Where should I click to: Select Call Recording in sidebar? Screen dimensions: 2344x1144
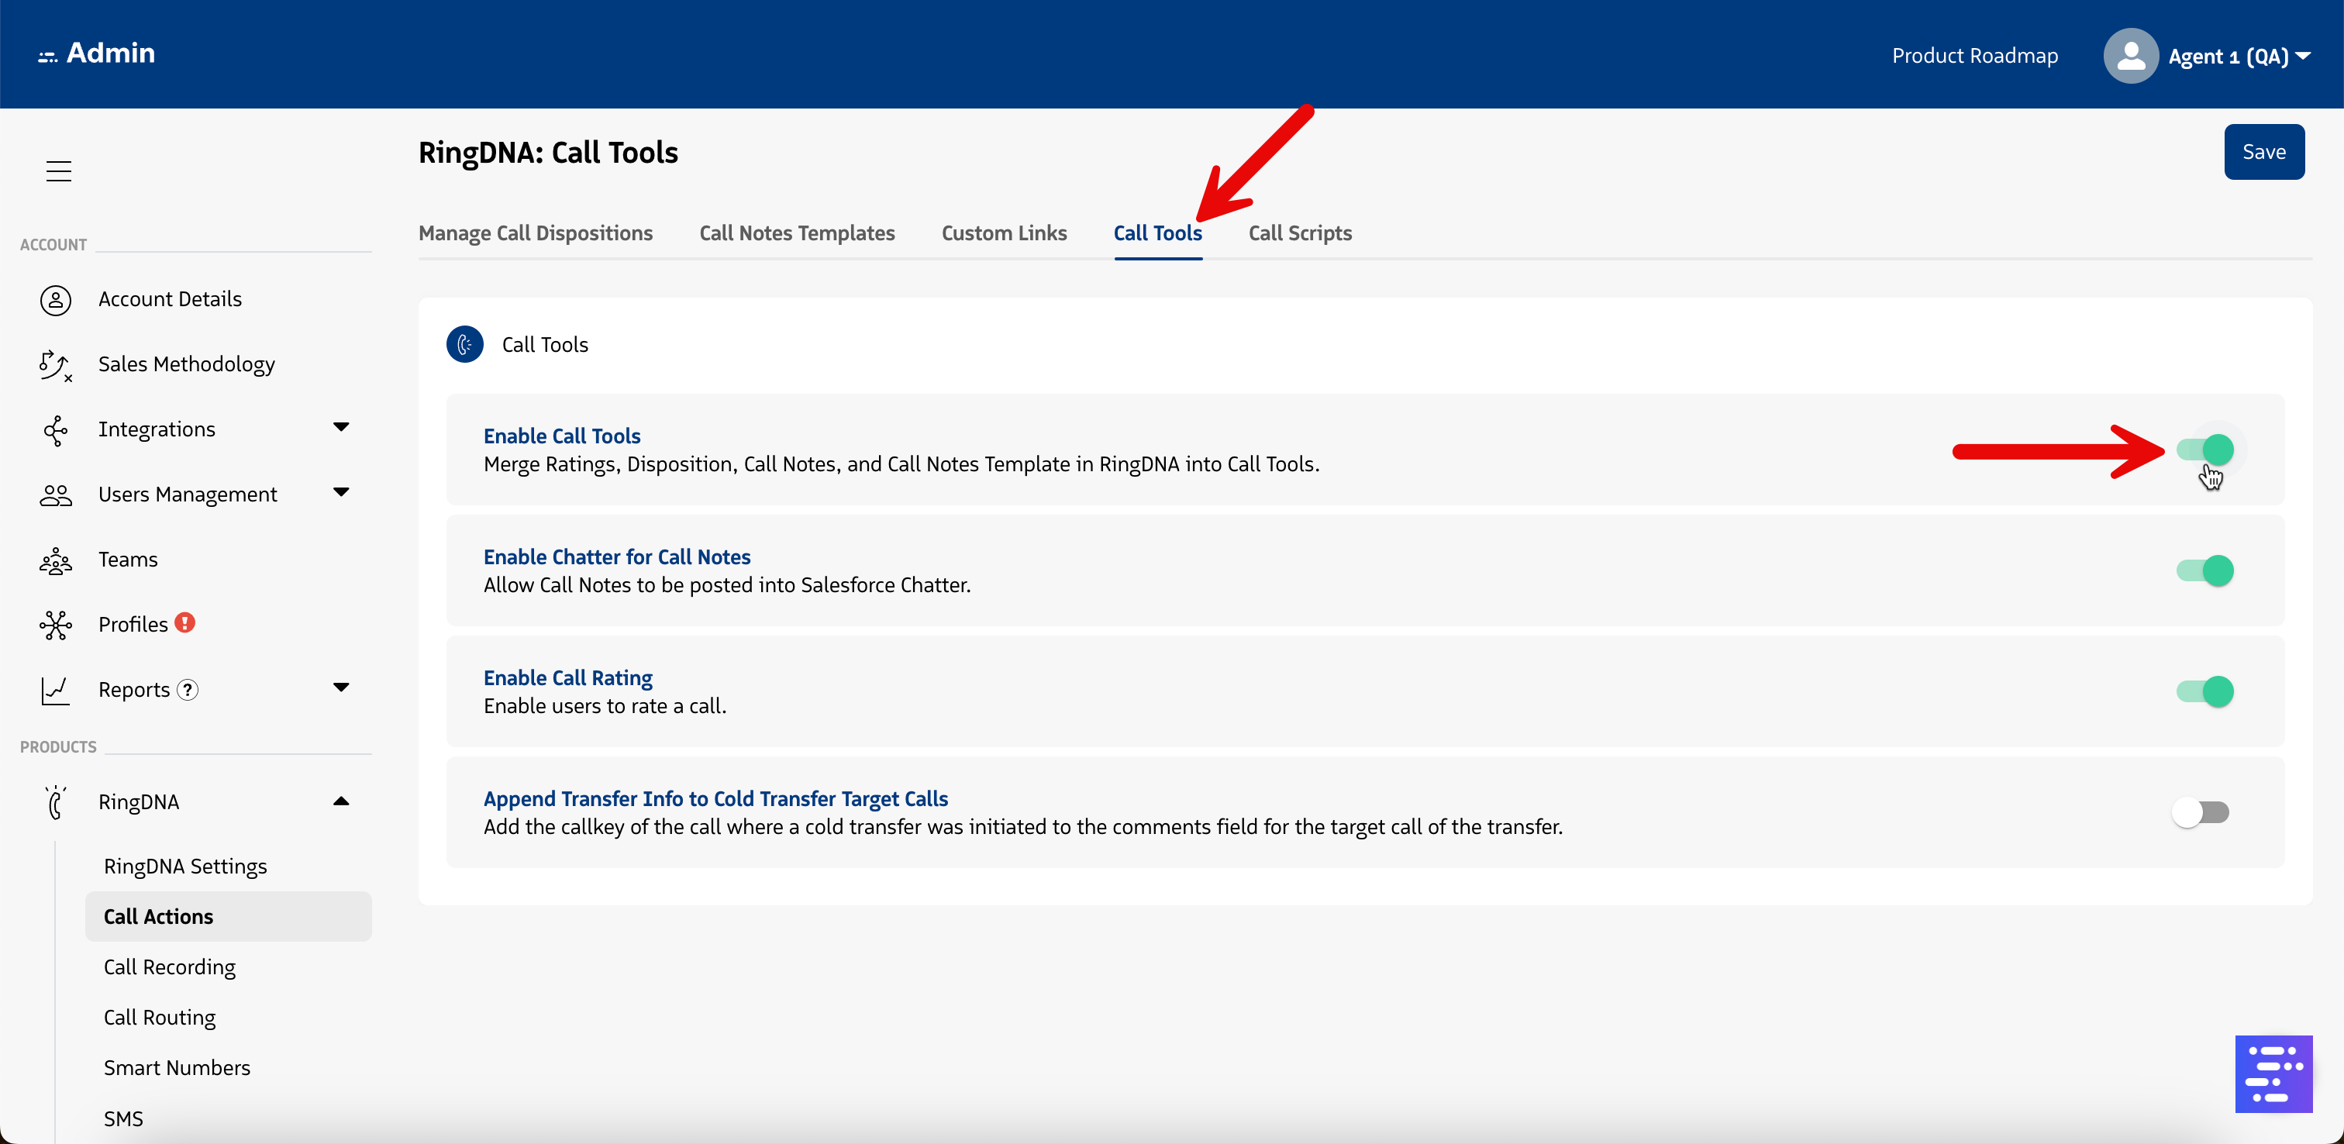pyautogui.click(x=169, y=967)
